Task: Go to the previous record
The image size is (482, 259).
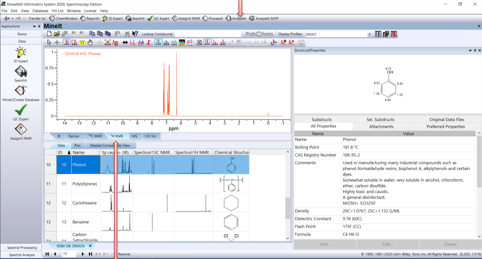Action: 55,254
